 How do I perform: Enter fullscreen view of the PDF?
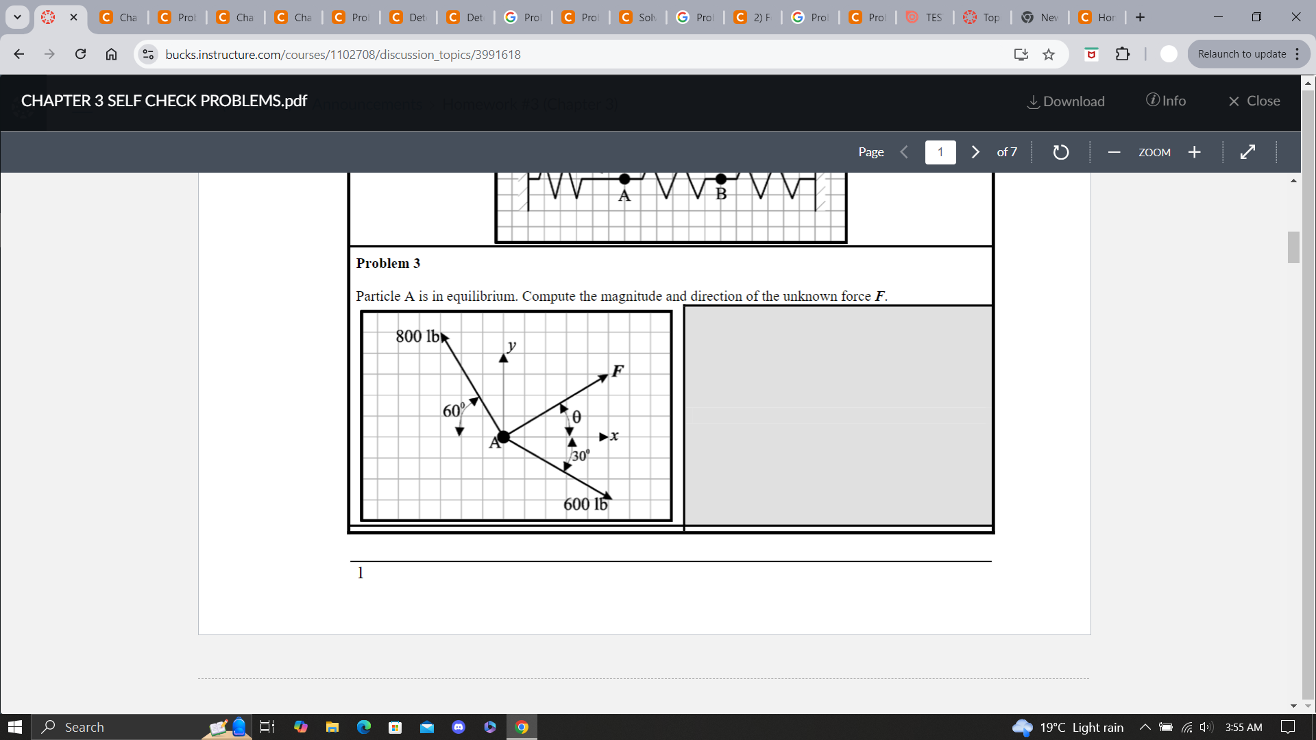point(1248,152)
